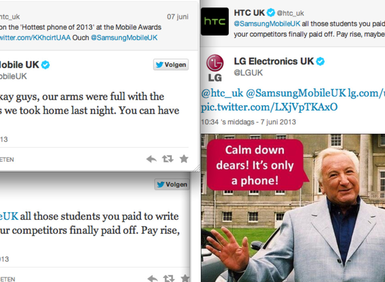The width and height of the screenshot is (385, 282).
Task: Click Samsung Mobile UK verified checkmark
Action: [45, 65]
